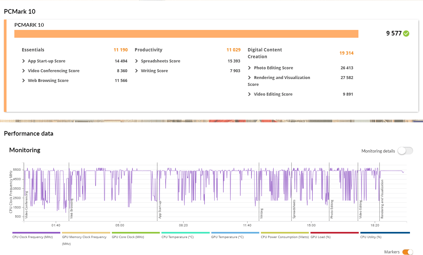Click the Web Browsing marker label in chart
The image size is (423, 255).
[x=72, y=208]
